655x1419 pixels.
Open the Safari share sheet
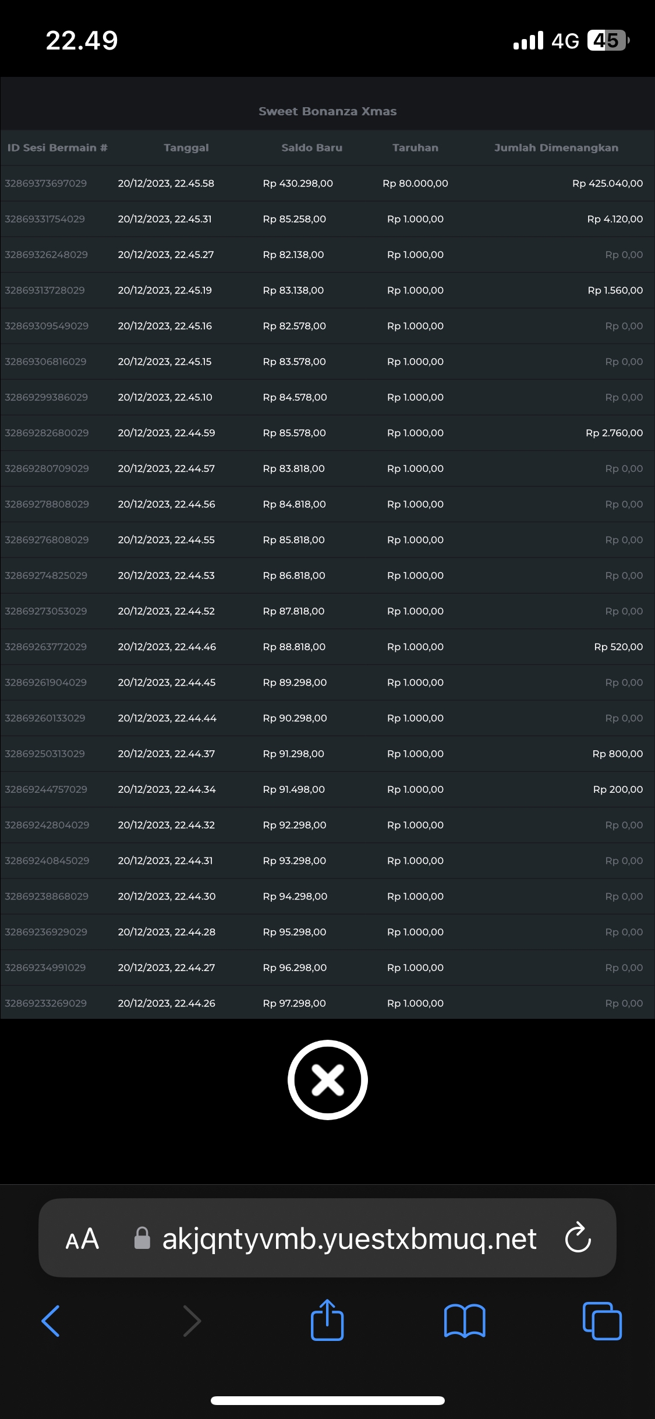[x=327, y=1320]
